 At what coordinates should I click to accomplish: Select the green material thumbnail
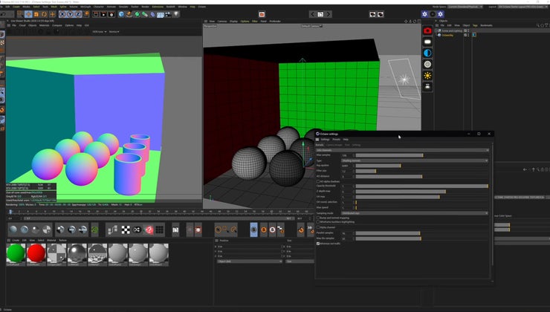click(16, 253)
